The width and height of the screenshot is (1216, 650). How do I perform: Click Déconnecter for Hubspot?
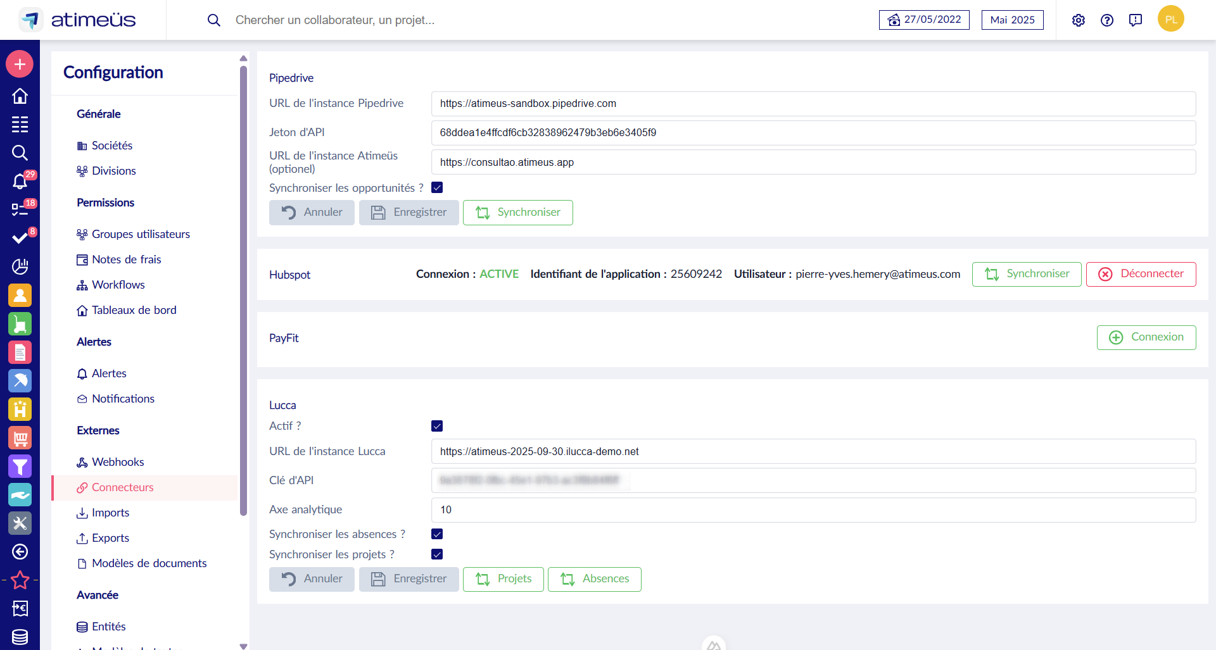point(1141,274)
